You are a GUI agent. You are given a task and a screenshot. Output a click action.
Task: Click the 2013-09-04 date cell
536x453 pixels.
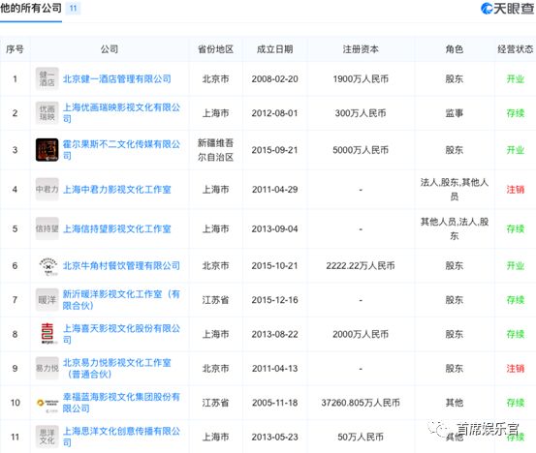[275, 229]
